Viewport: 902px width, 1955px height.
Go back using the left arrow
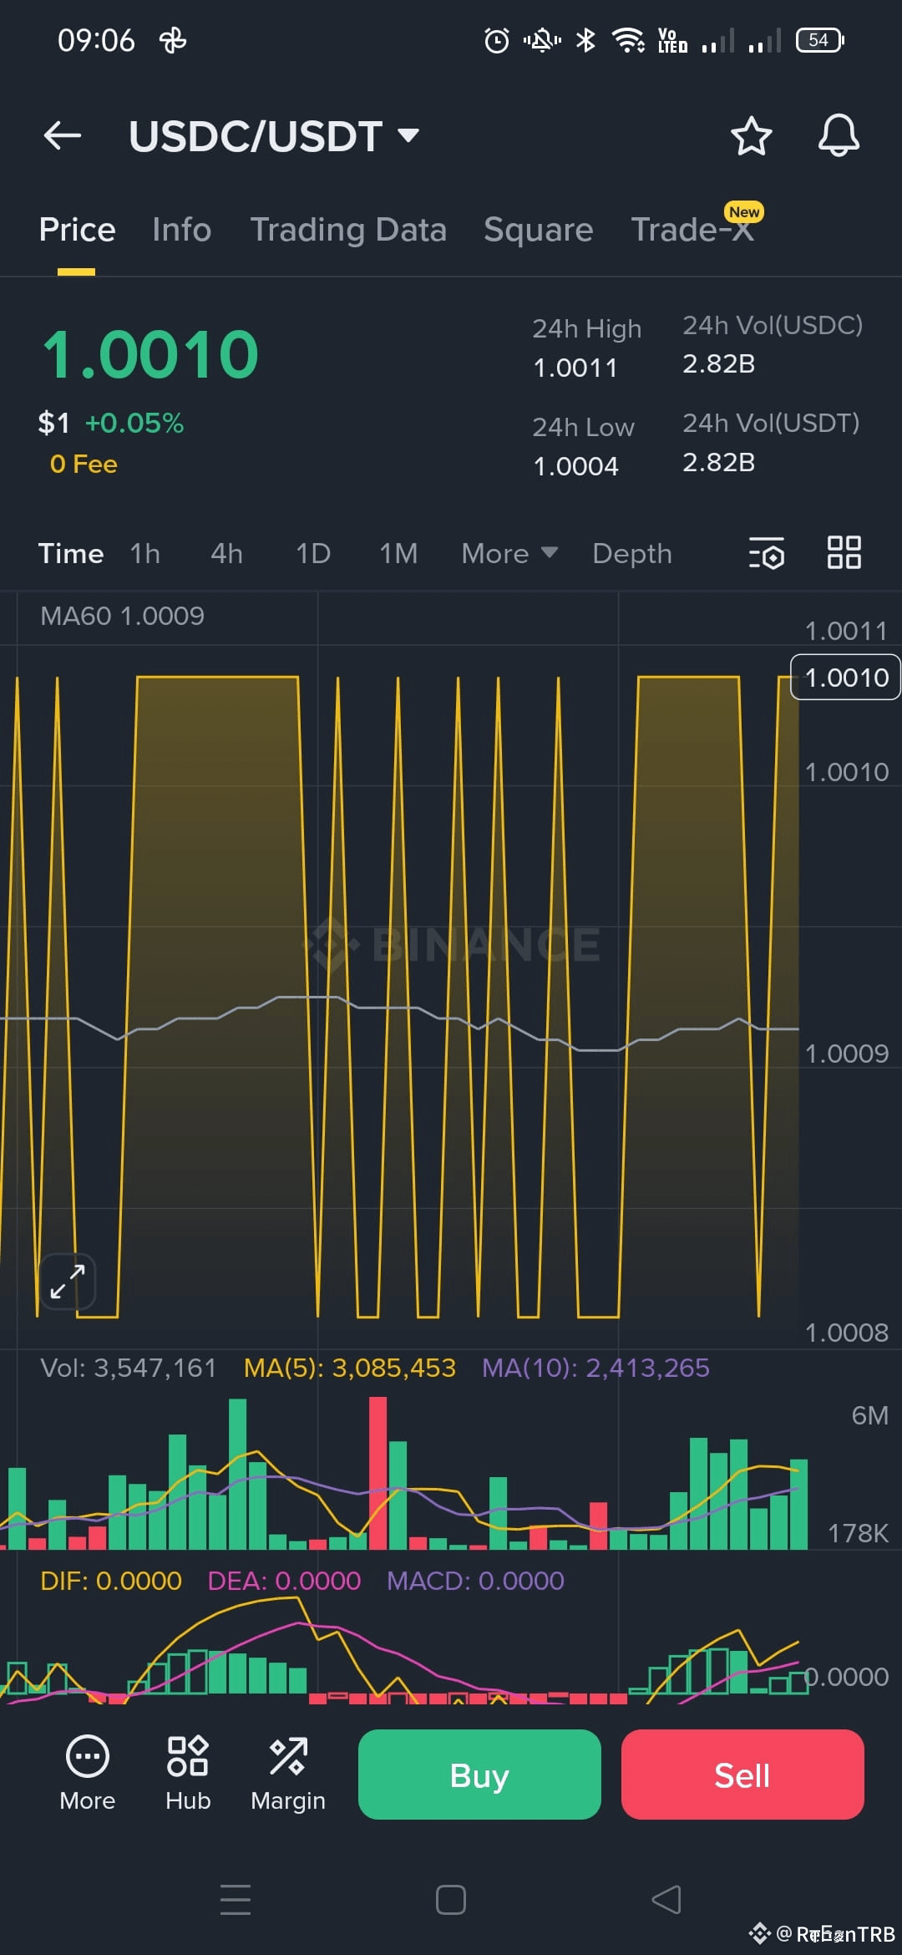click(63, 135)
